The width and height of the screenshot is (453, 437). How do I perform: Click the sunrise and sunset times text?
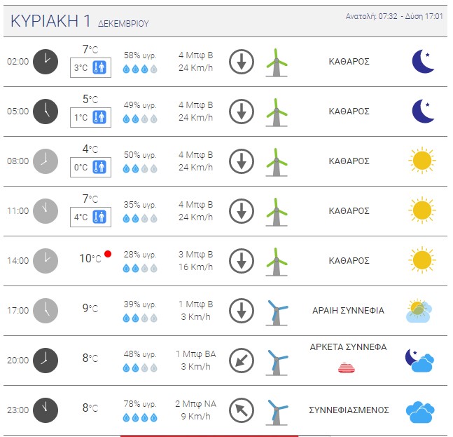point(394,16)
